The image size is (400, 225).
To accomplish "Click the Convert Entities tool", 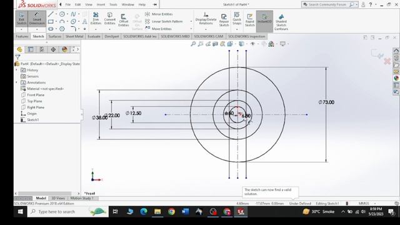I will [x=110, y=18].
